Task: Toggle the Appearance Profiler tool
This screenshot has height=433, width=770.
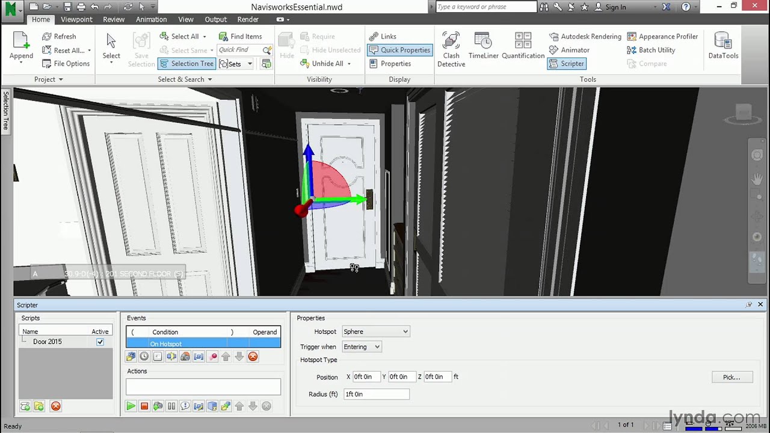Action: [662, 36]
